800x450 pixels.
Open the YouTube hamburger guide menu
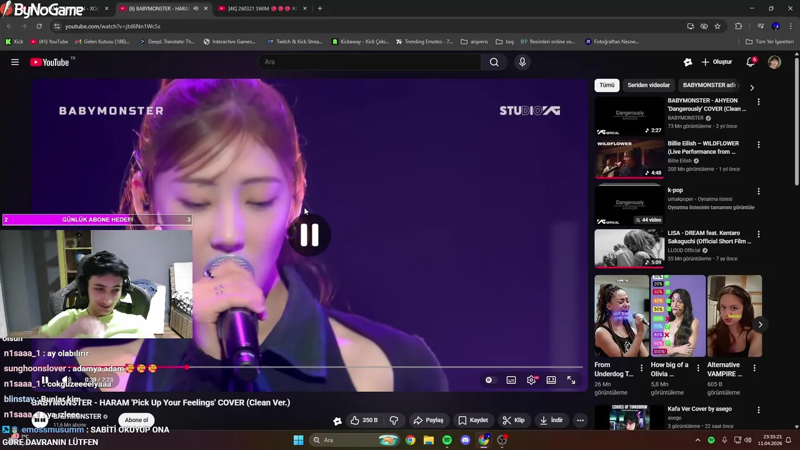15,62
